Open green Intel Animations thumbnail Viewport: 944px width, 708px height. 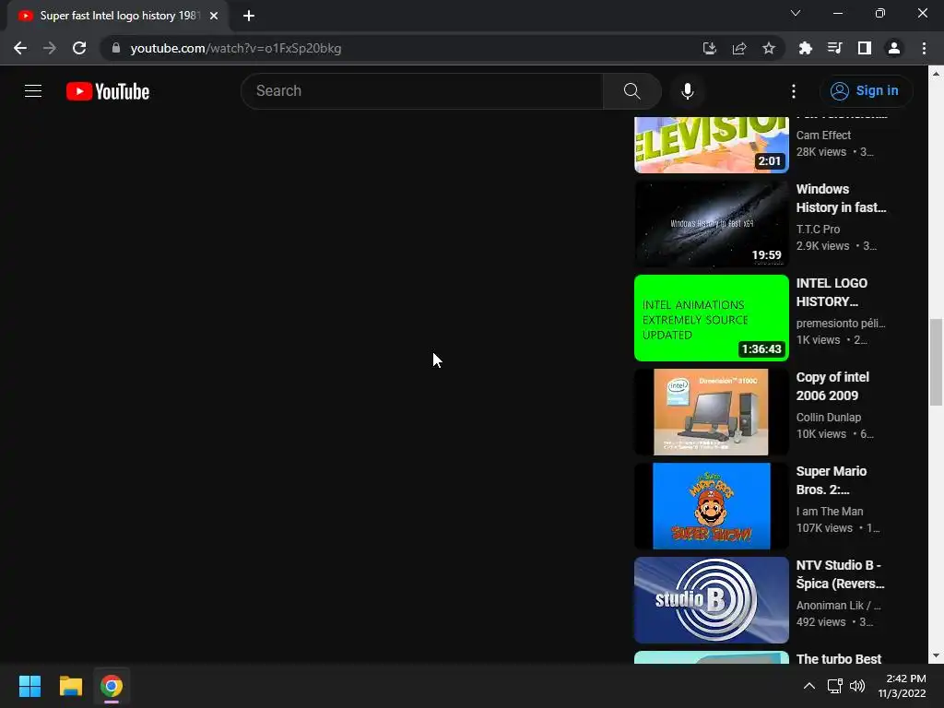click(712, 318)
